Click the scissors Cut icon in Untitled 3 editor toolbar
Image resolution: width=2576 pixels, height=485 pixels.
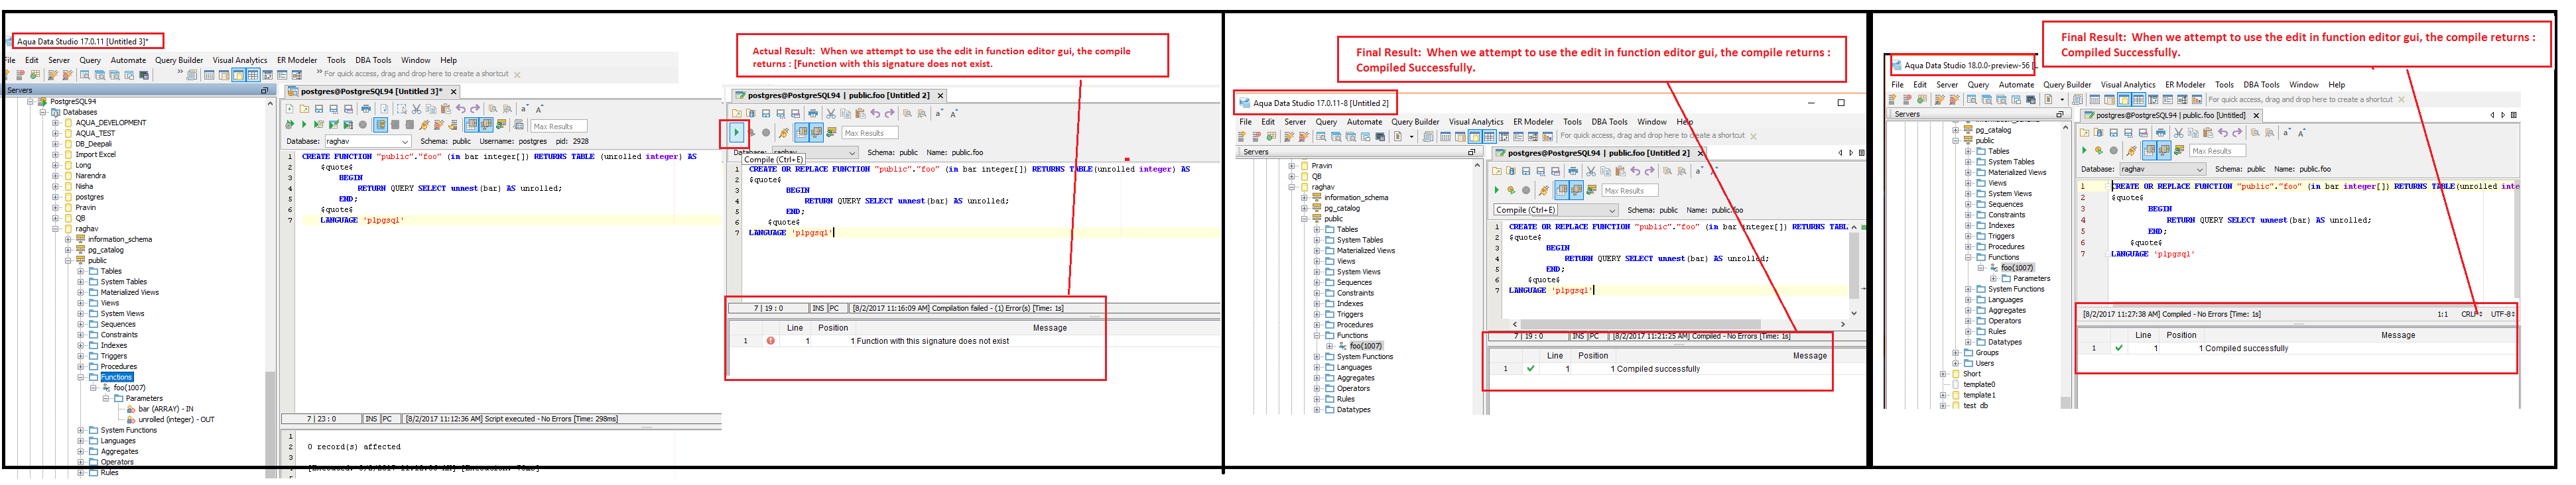pyautogui.click(x=416, y=109)
